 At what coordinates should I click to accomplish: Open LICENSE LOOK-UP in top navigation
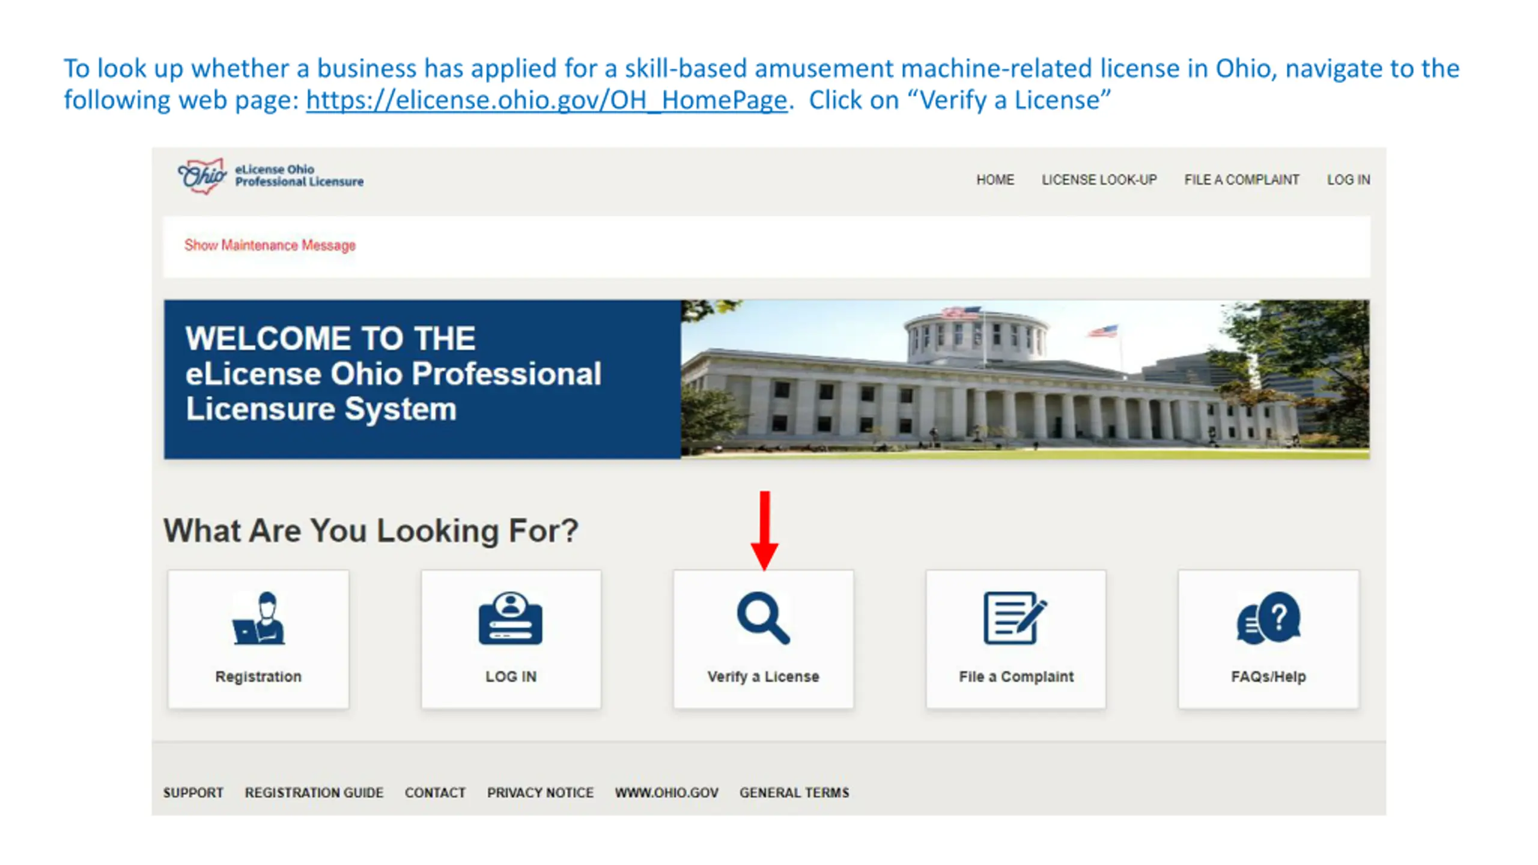1099,180
